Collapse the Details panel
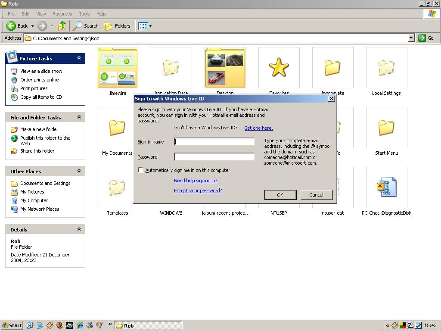This screenshot has width=441, height=331. 79,229
